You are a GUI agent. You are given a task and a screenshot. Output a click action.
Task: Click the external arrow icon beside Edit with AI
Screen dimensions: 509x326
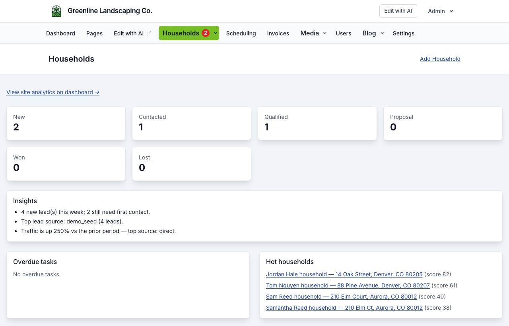[x=149, y=33]
